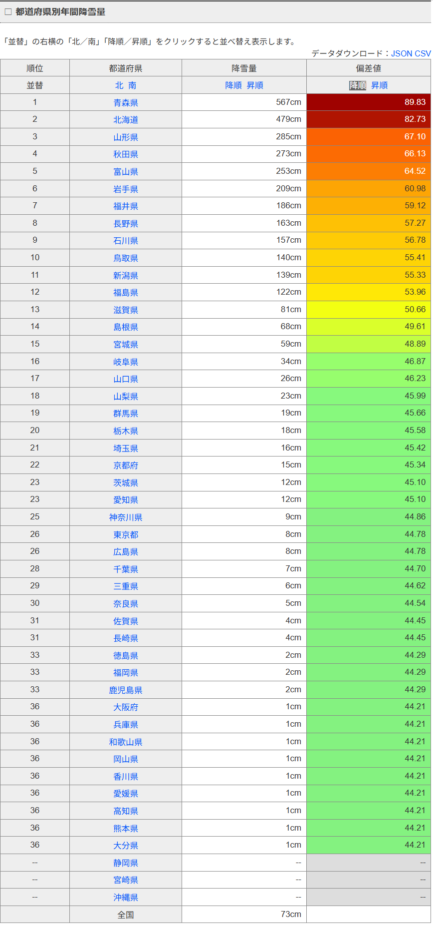Click the JSON download link
This screenshot has width=433, height=928.
tap(402, 53)
